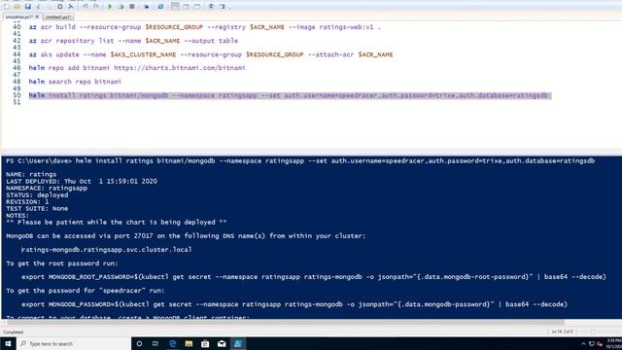Click 'NAMESPACE: ratingsapp' console output line

point(47,188)
